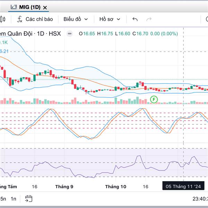208x208 pixels.
Task: Redo the chart action
Action: tap(149, 19)
